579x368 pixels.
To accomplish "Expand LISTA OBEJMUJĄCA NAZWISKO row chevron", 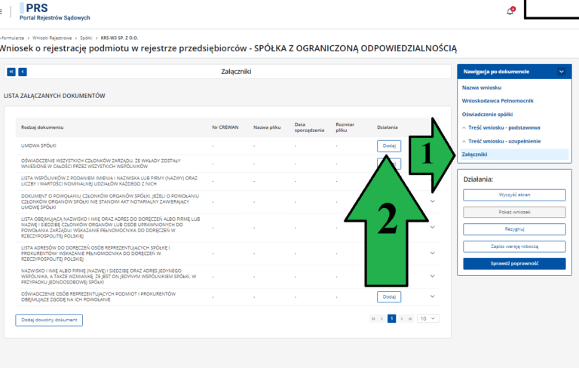I will tap(433, 227).
